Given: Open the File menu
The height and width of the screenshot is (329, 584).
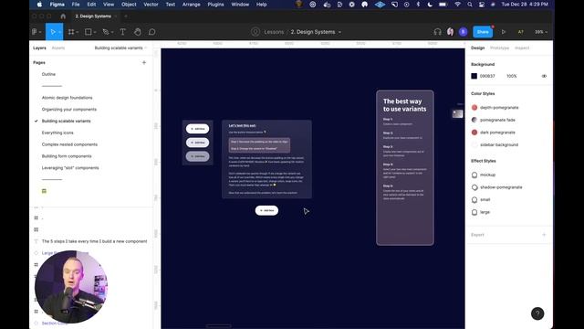Looking at the screenshot, I should coord(76,5).
